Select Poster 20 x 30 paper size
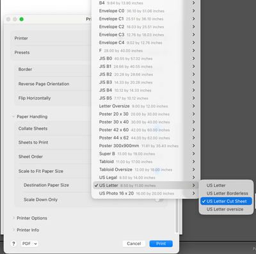Image resolution: width=256 pixels, height=254 pixels. click(146, 114)
